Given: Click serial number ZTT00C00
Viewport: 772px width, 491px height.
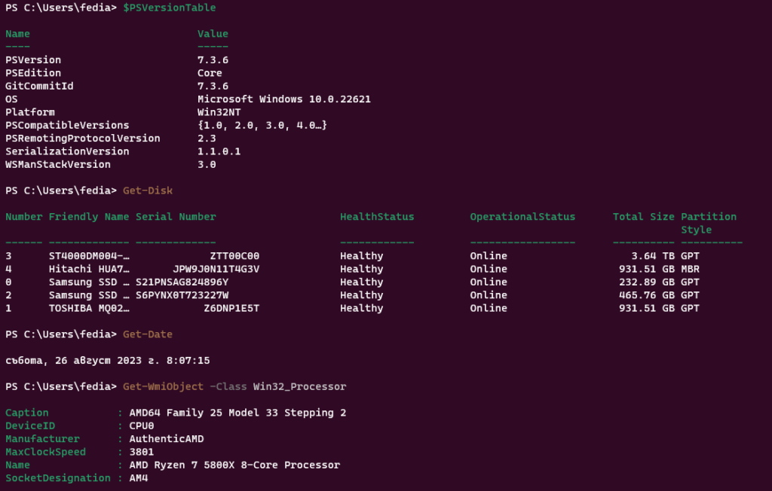Looking at the screenshot, I should pyautogui.click(x=234, y=256).
